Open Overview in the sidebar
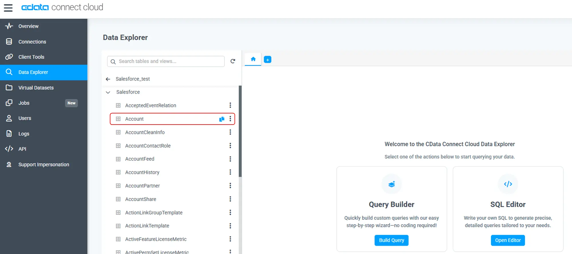572x254 pixels. 44,26
